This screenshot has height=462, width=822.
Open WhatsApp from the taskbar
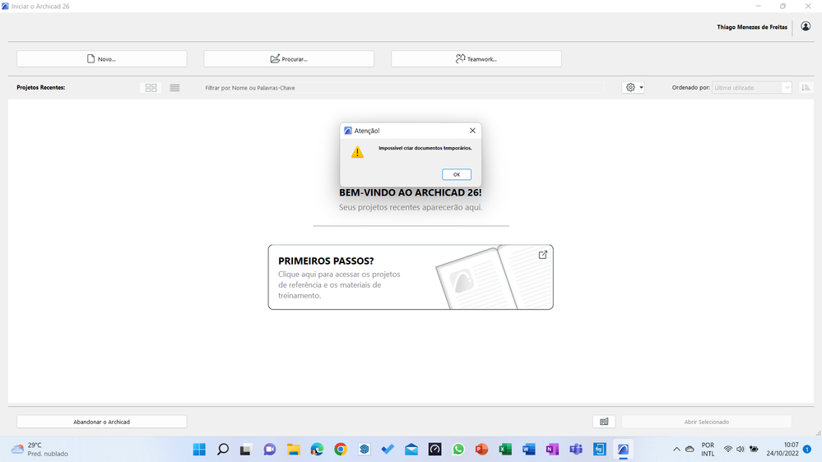[x=458, y=450]
